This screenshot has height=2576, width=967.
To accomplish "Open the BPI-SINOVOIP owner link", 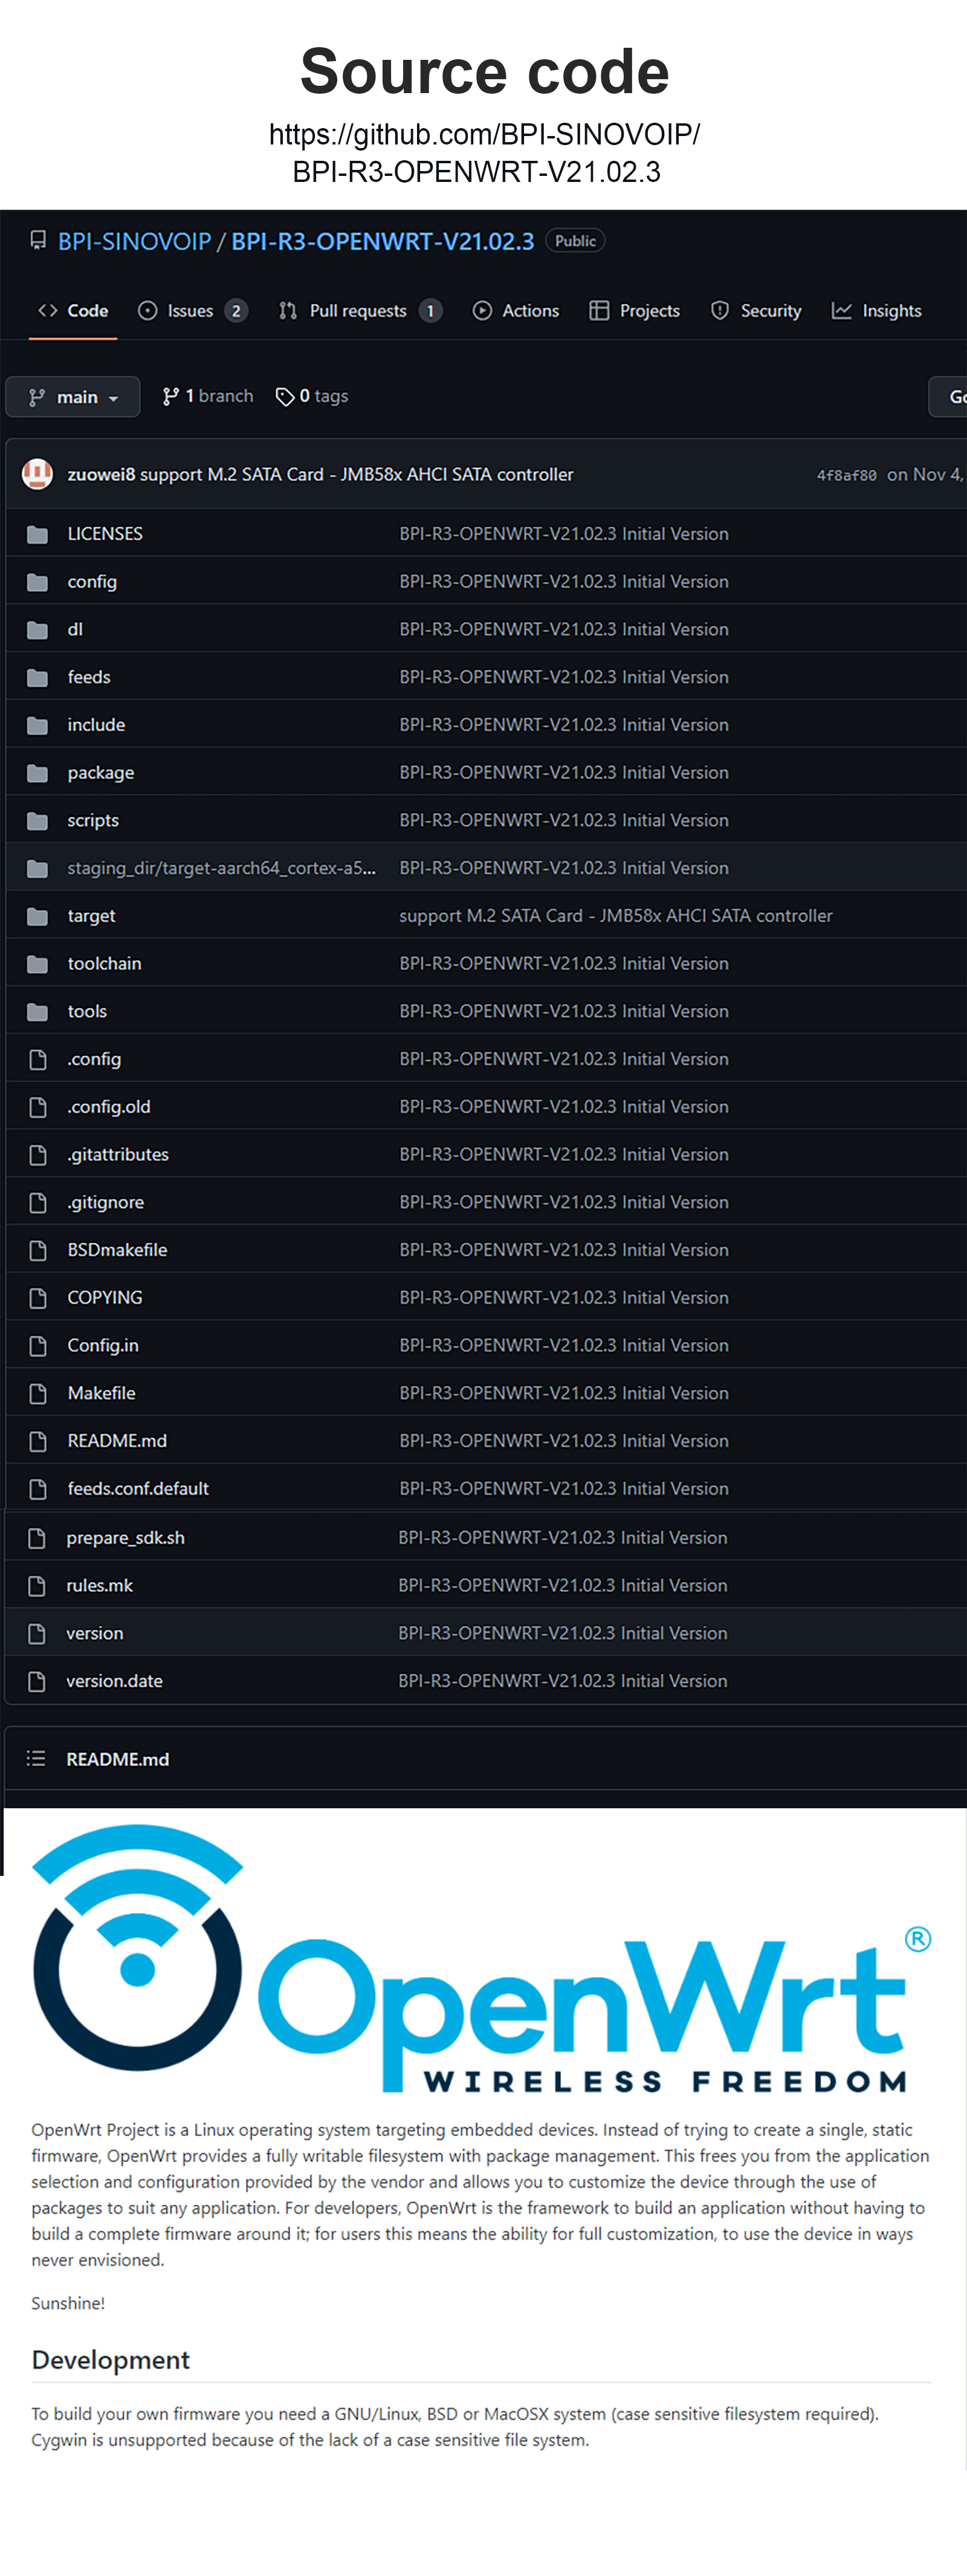I will pyautogui.click(x=134, y=241).
